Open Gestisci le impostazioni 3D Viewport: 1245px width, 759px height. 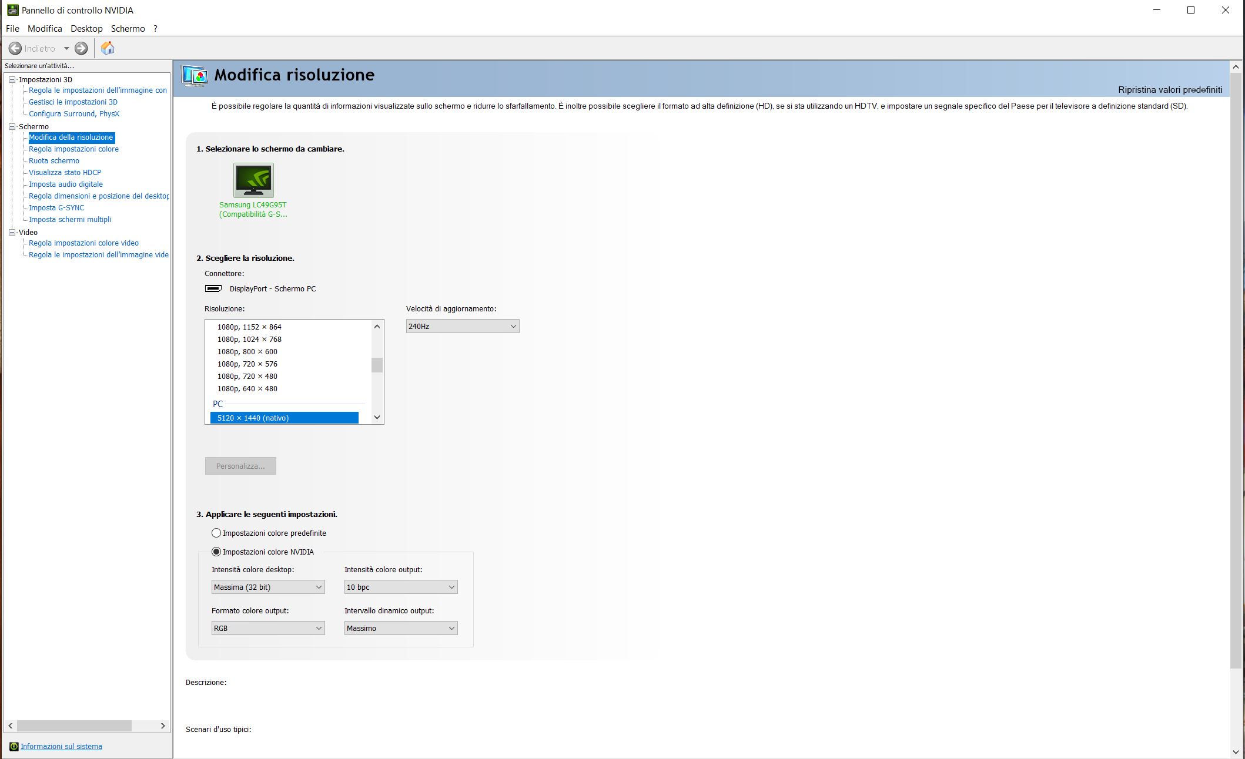tap(73, 102)
